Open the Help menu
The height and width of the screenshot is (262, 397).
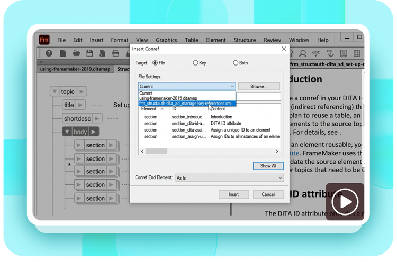[x=323, y=40]
